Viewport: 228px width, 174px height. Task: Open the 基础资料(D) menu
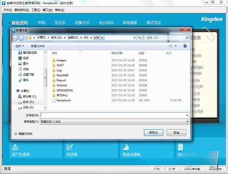21,10
